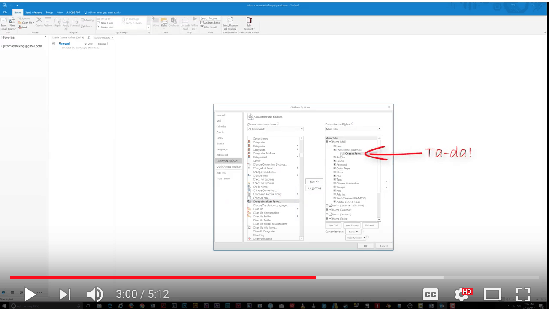This screenshot has height=309, width=549.
Task: Open the Junk dropdown in ribbon
Action: (x=24, y=27)
